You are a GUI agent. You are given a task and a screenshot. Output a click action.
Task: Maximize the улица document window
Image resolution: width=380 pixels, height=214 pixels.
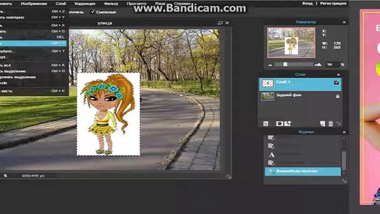(x=220, y=23)
